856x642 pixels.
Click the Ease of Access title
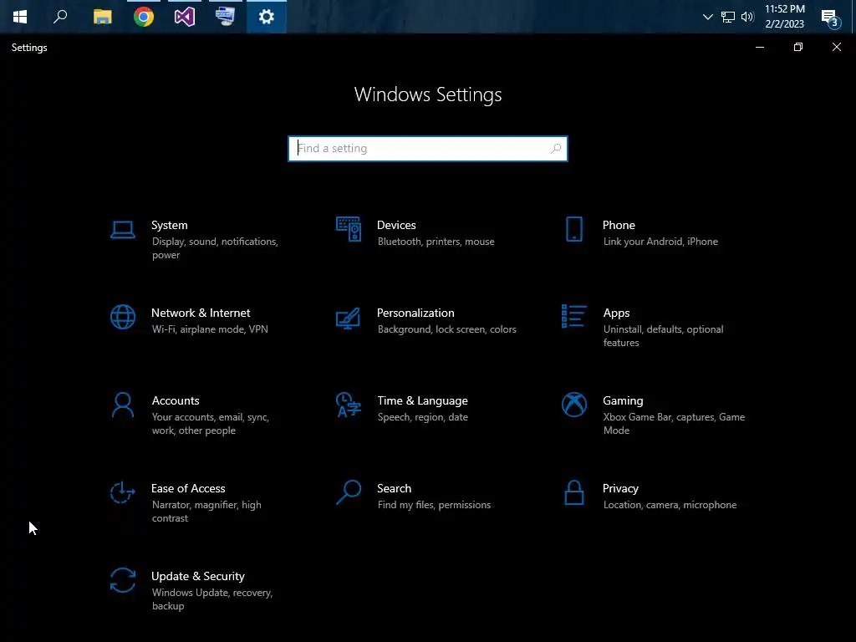click(188, 488)
